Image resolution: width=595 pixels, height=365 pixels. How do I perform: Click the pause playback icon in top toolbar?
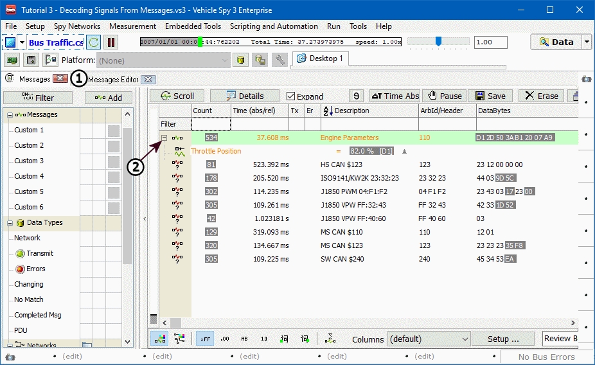[x=111, y=42]
